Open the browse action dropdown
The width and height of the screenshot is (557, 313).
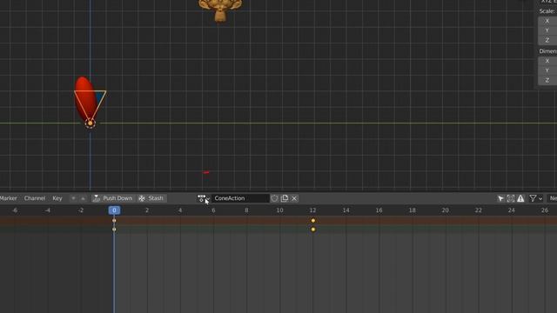(x=204, y=198)
